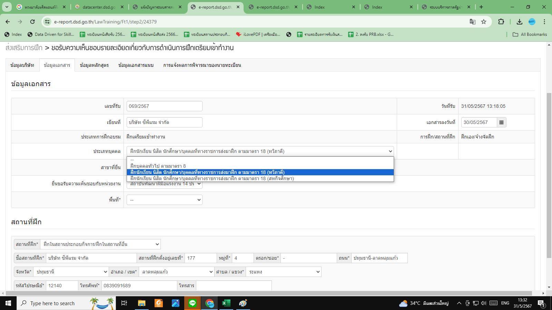Screen dimensions: 552x310
Task: Open Excel from the taskbar
Action: 226,303
